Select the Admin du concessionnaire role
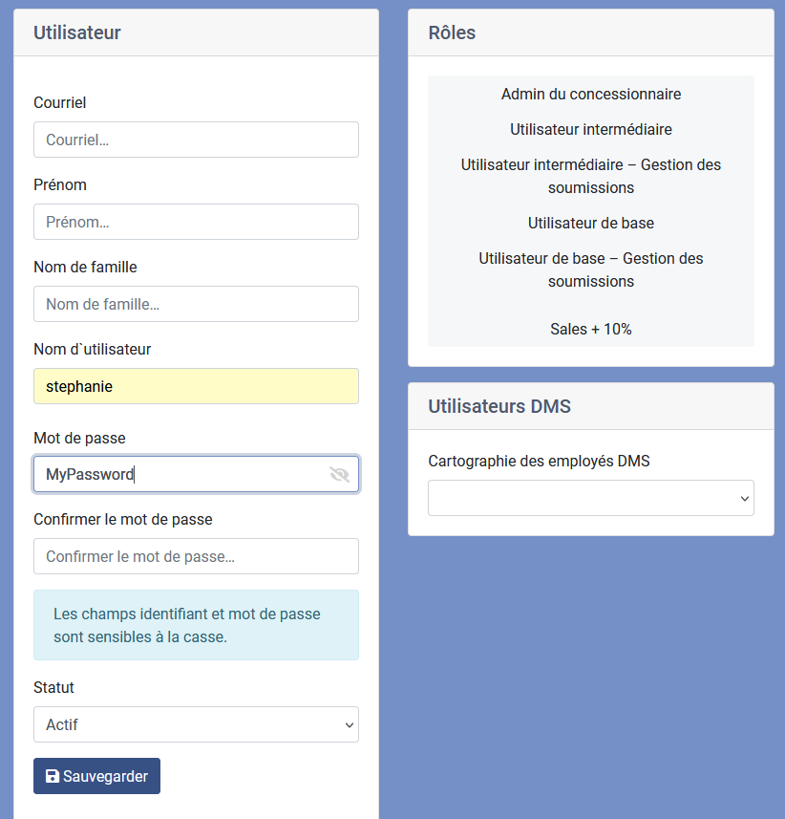 (x=591, y=94)
